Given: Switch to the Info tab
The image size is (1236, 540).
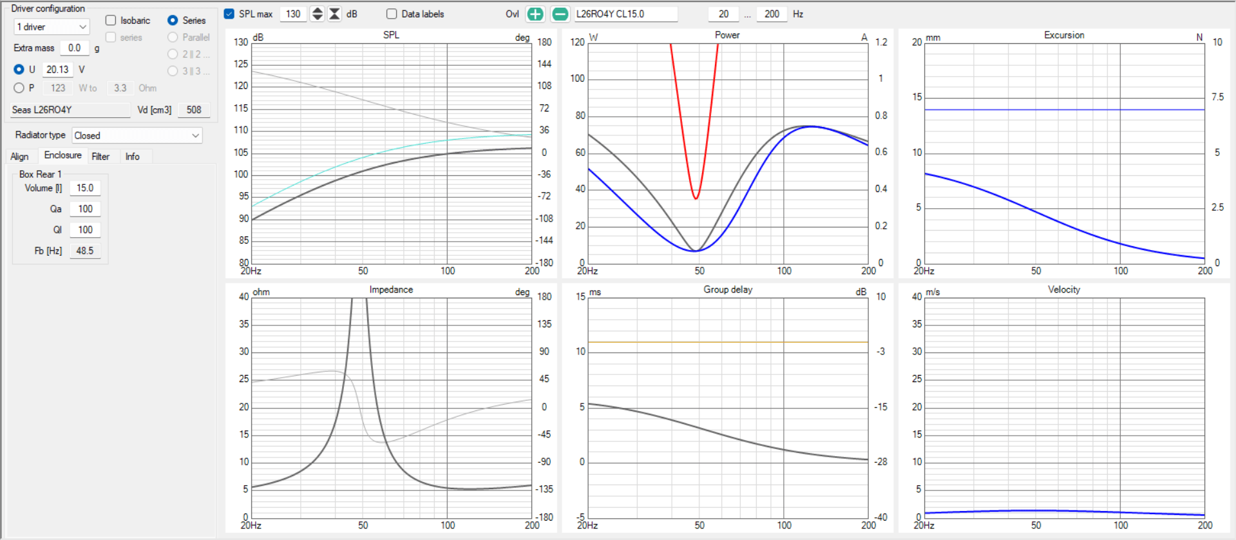Looking at the screenshot, I should click(133, 157).
